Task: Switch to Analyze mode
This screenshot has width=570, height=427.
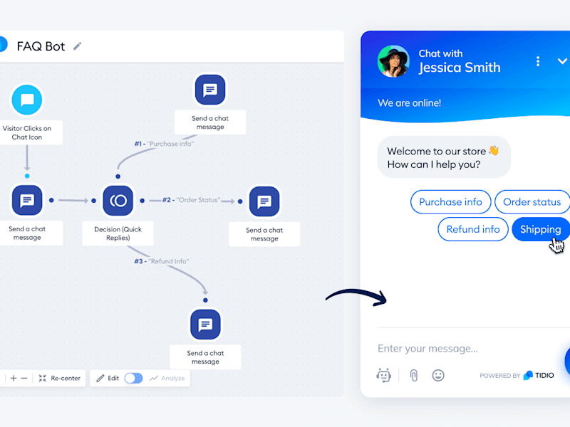Action: tap(167, 378)
